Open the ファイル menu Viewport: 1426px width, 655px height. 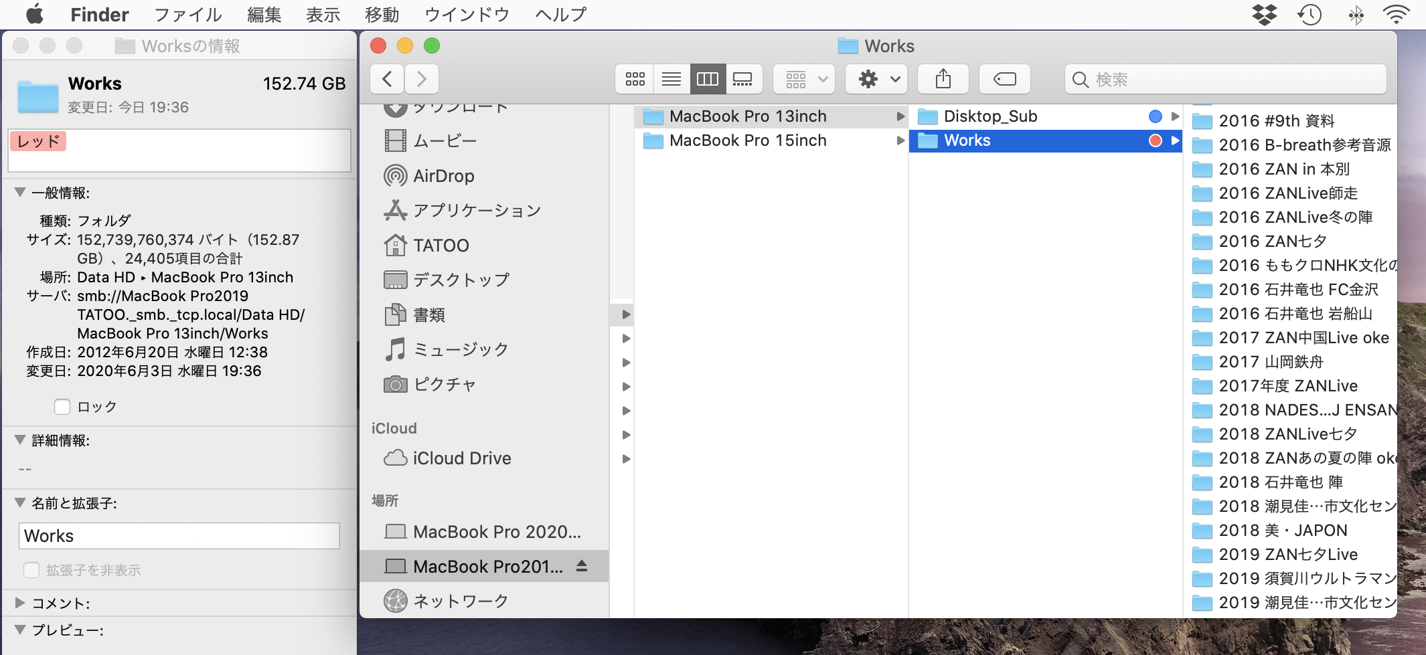[188, 14]
